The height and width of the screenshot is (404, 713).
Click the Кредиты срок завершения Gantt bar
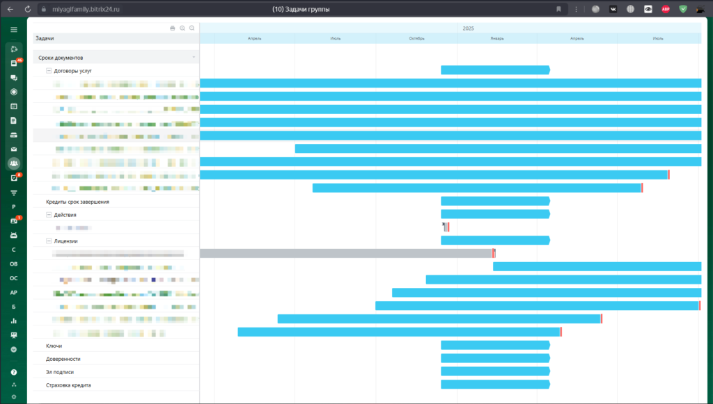495,202
